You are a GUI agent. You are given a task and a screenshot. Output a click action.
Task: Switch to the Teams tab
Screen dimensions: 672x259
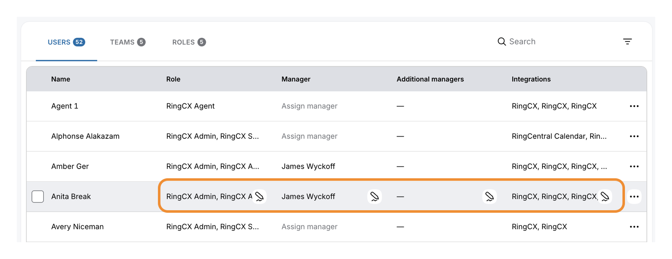click(x=127, y=42)
